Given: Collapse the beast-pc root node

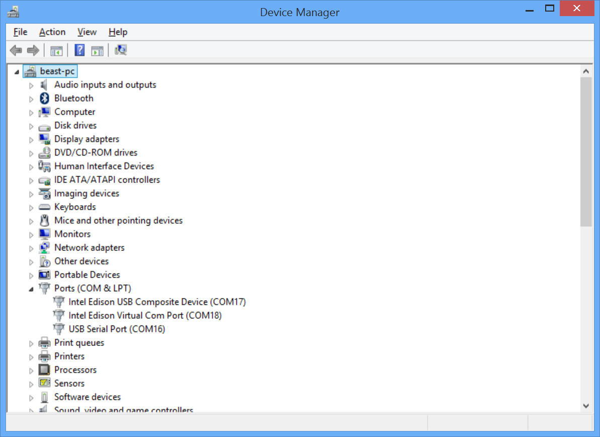Looking at the screenshot, I should pyautogui.click(x=17, y=72).
